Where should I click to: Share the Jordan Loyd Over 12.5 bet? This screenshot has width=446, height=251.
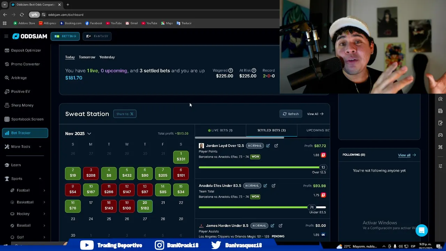[x=276, y=146]
